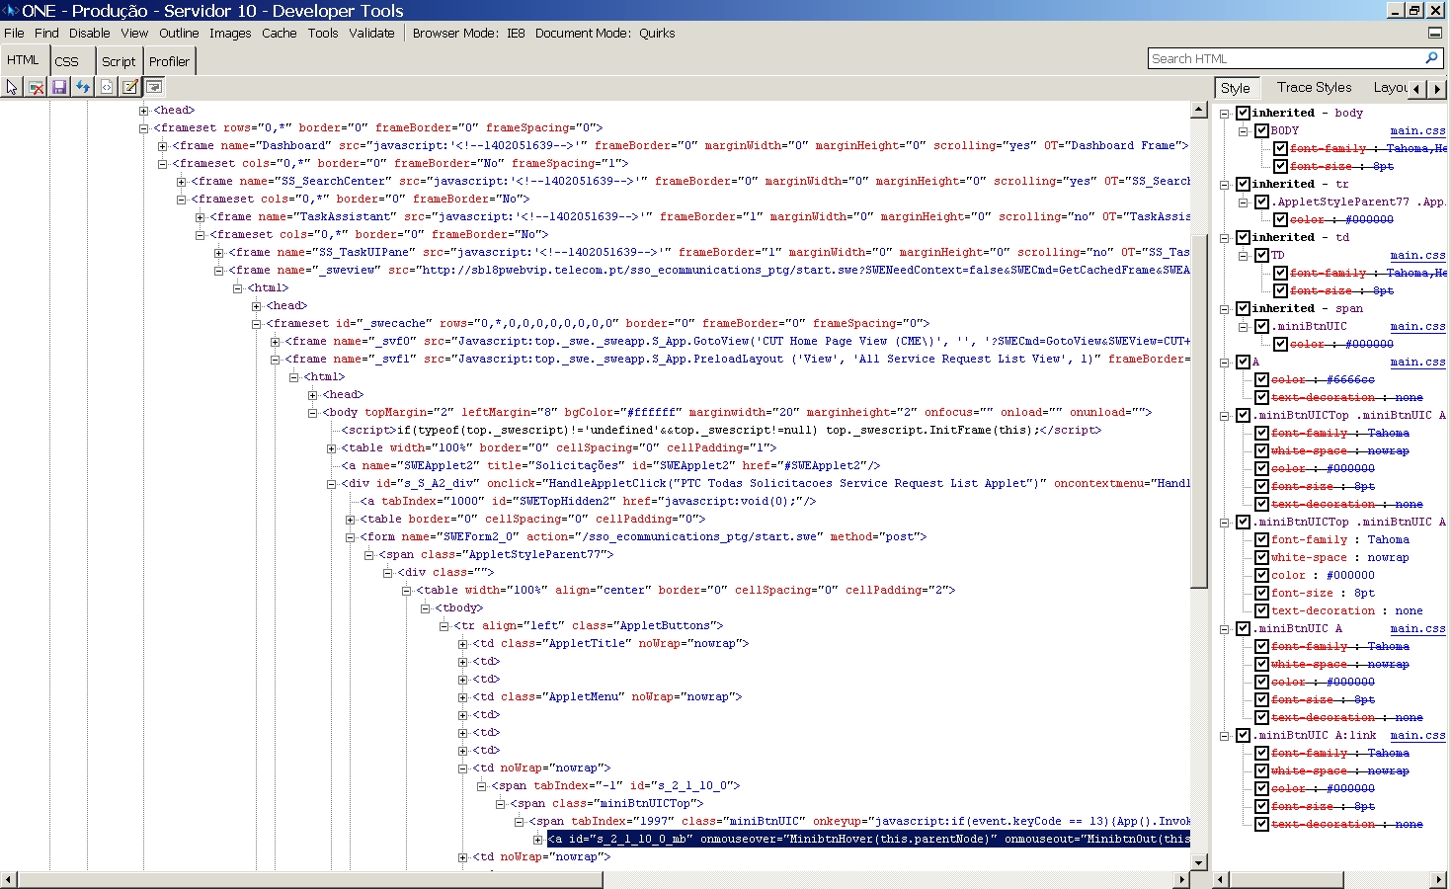This screenshot has height=889, width=1451.
Task: Switch to the Script tab
Action: pos(119,61)
